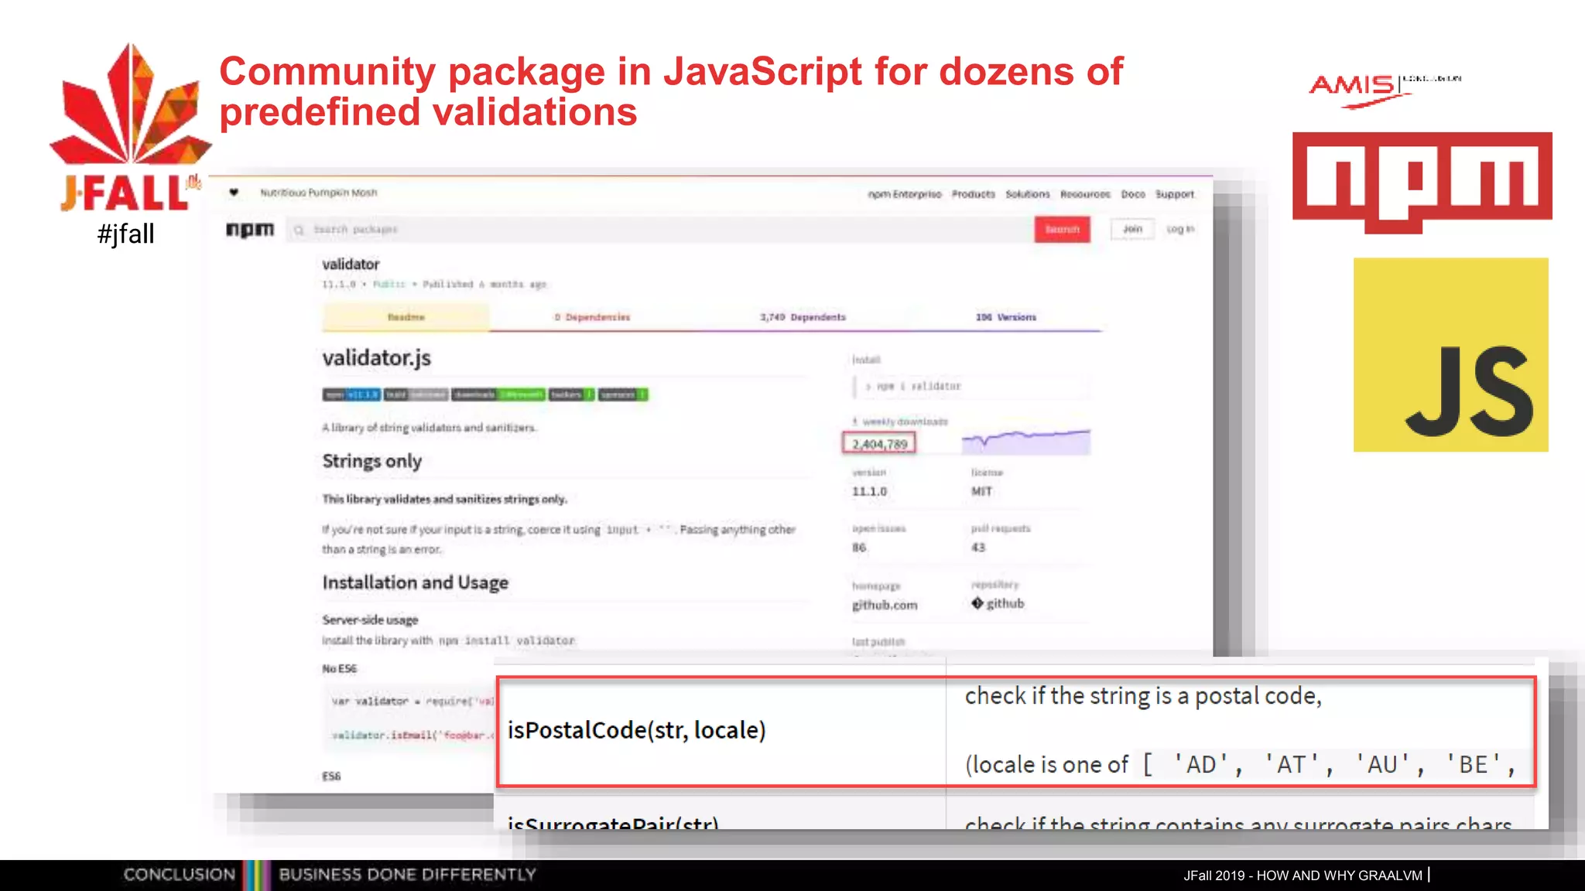
Task: Click the Server-side usage subheading
Action: (x=370, y=620)
